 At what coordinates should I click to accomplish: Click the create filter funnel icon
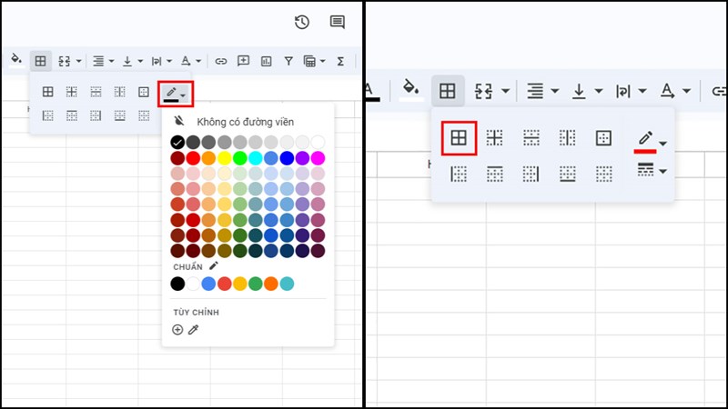(x=288, y=61)
